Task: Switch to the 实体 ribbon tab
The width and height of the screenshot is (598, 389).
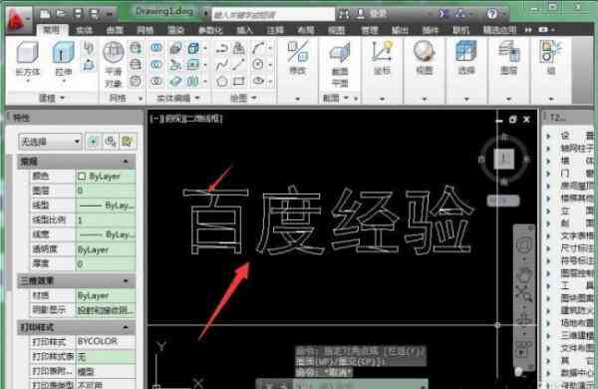Action: point(84,30)
